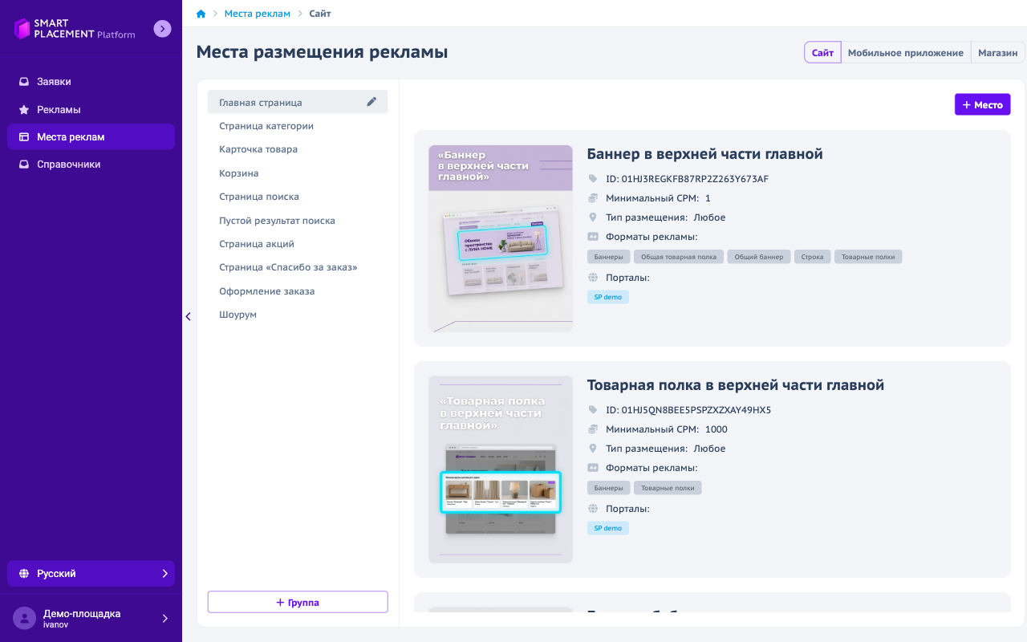The image size is (1027, 642).
Task: Open Баннер в верхней части главной title
Action: point(704,154)
